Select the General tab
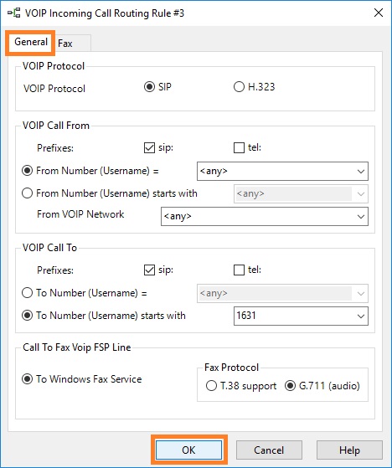This screenshot has height=468, width=392. click(x=30, y=42)
